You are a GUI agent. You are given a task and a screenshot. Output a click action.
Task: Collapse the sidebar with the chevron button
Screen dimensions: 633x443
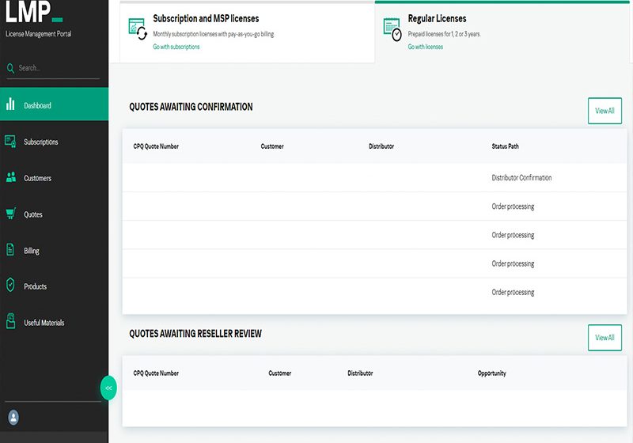coord(108,388)
